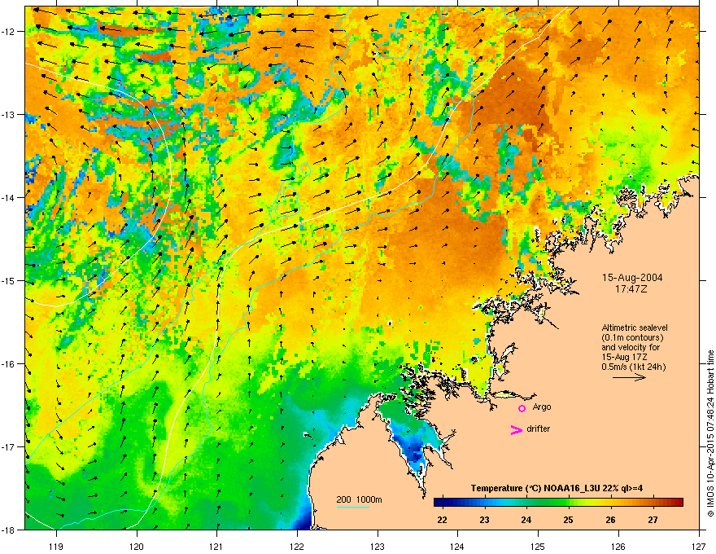Click the '0.5m/s (1kt 24h)' text

[633, 367]
